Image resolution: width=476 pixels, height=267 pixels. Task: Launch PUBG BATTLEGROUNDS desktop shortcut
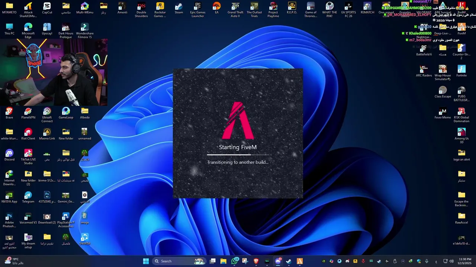coord(461,94)
